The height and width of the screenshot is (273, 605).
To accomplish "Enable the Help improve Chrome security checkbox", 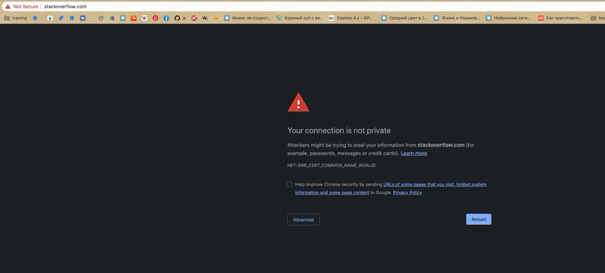I will pos(290,185).
